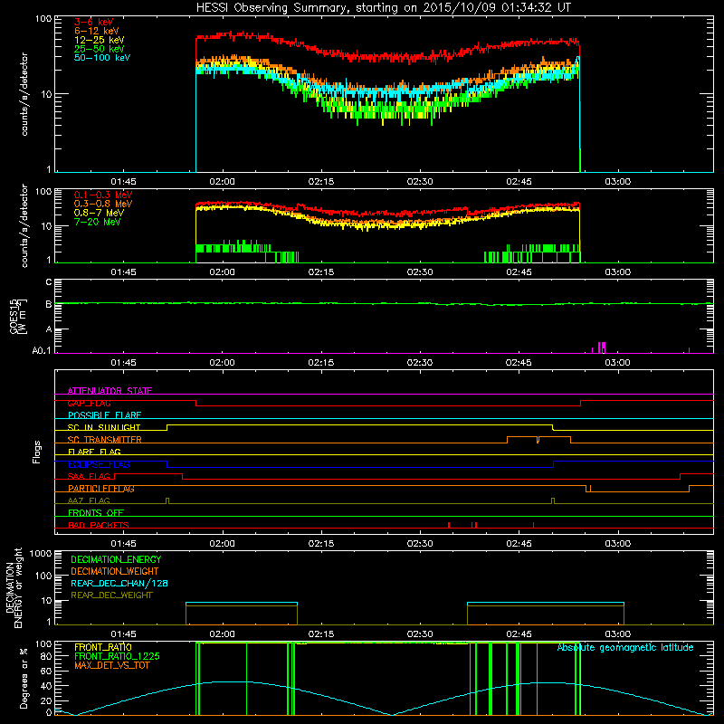The height and width of the screenshot is (724, 724).
Task: Click the 0.3-0.8 MeV legend label
Action: tap(103, 204)
